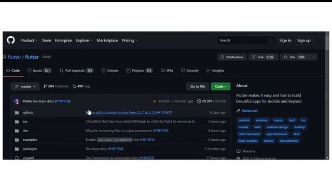Open the Readme link in About
Viewport: 332px width, 187px height.
coord(246,151)
